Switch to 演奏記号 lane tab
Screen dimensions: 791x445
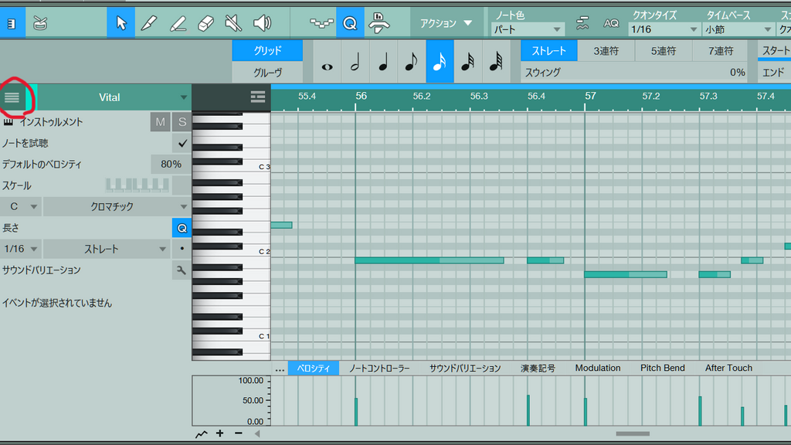coord(538,369)
